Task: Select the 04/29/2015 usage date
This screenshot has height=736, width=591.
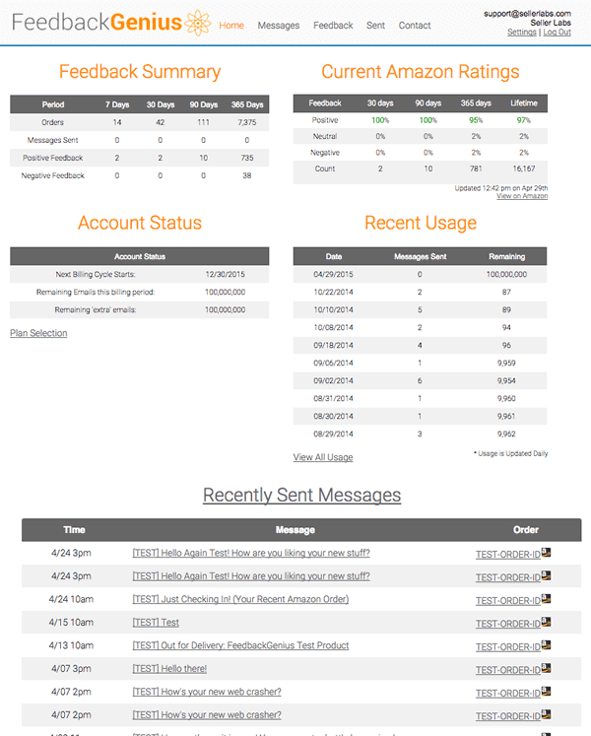Action: pyautogui.click(x=333, y=274)
